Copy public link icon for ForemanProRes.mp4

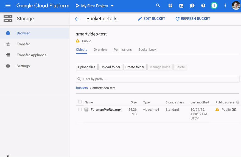coord(234,110)
